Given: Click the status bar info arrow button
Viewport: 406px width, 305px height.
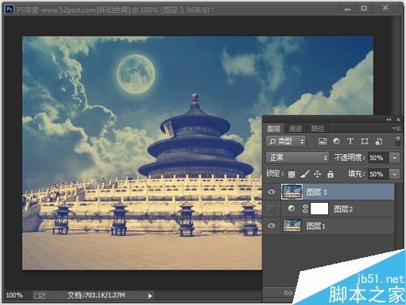Looking at the screenshot, I should 150,296.
